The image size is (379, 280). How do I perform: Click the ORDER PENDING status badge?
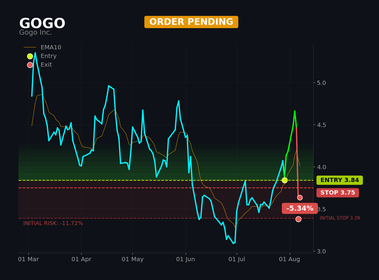(191, 22)
